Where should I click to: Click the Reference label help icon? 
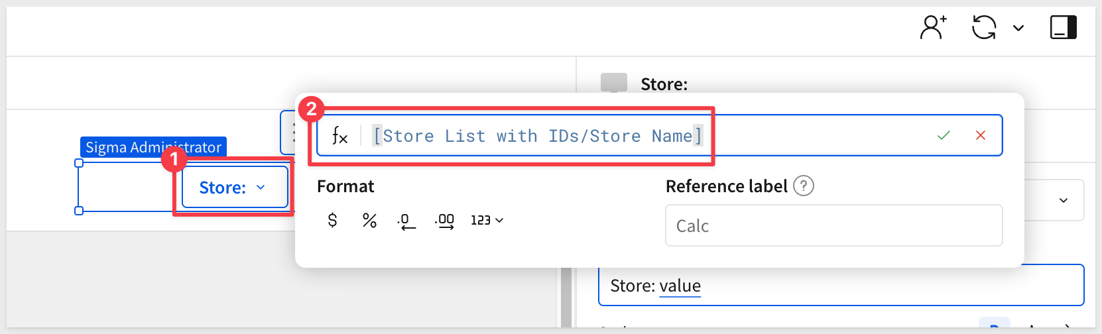click(804, 186)
